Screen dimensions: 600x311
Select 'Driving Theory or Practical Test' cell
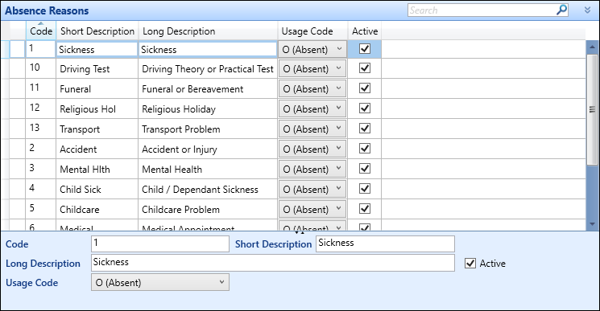click(x=208, y=68)
